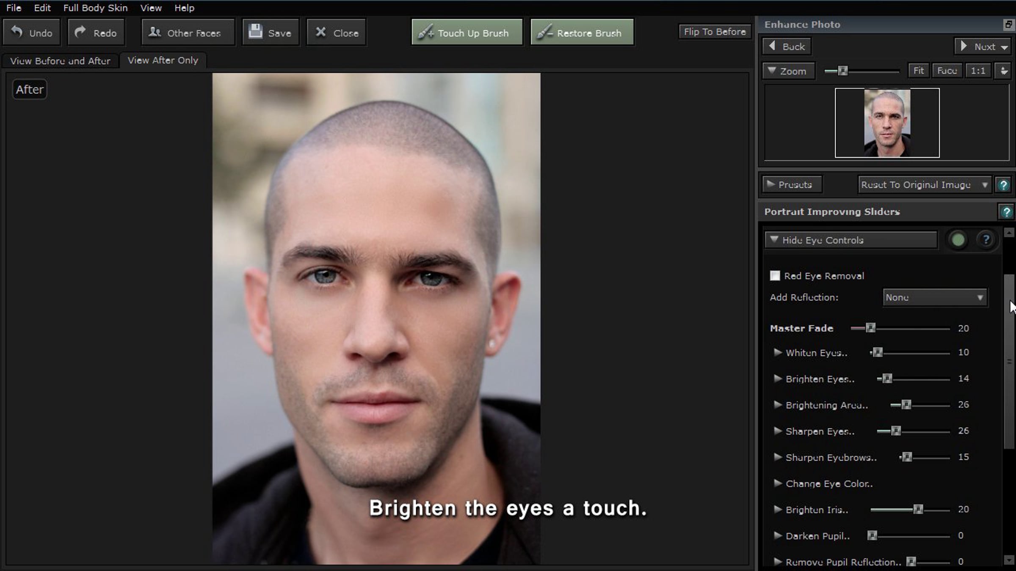Image resolution: width=1016 pixels, height=571 pixels.
Task: Click the question mark beside Eye Controls
Action: point(986,240)
